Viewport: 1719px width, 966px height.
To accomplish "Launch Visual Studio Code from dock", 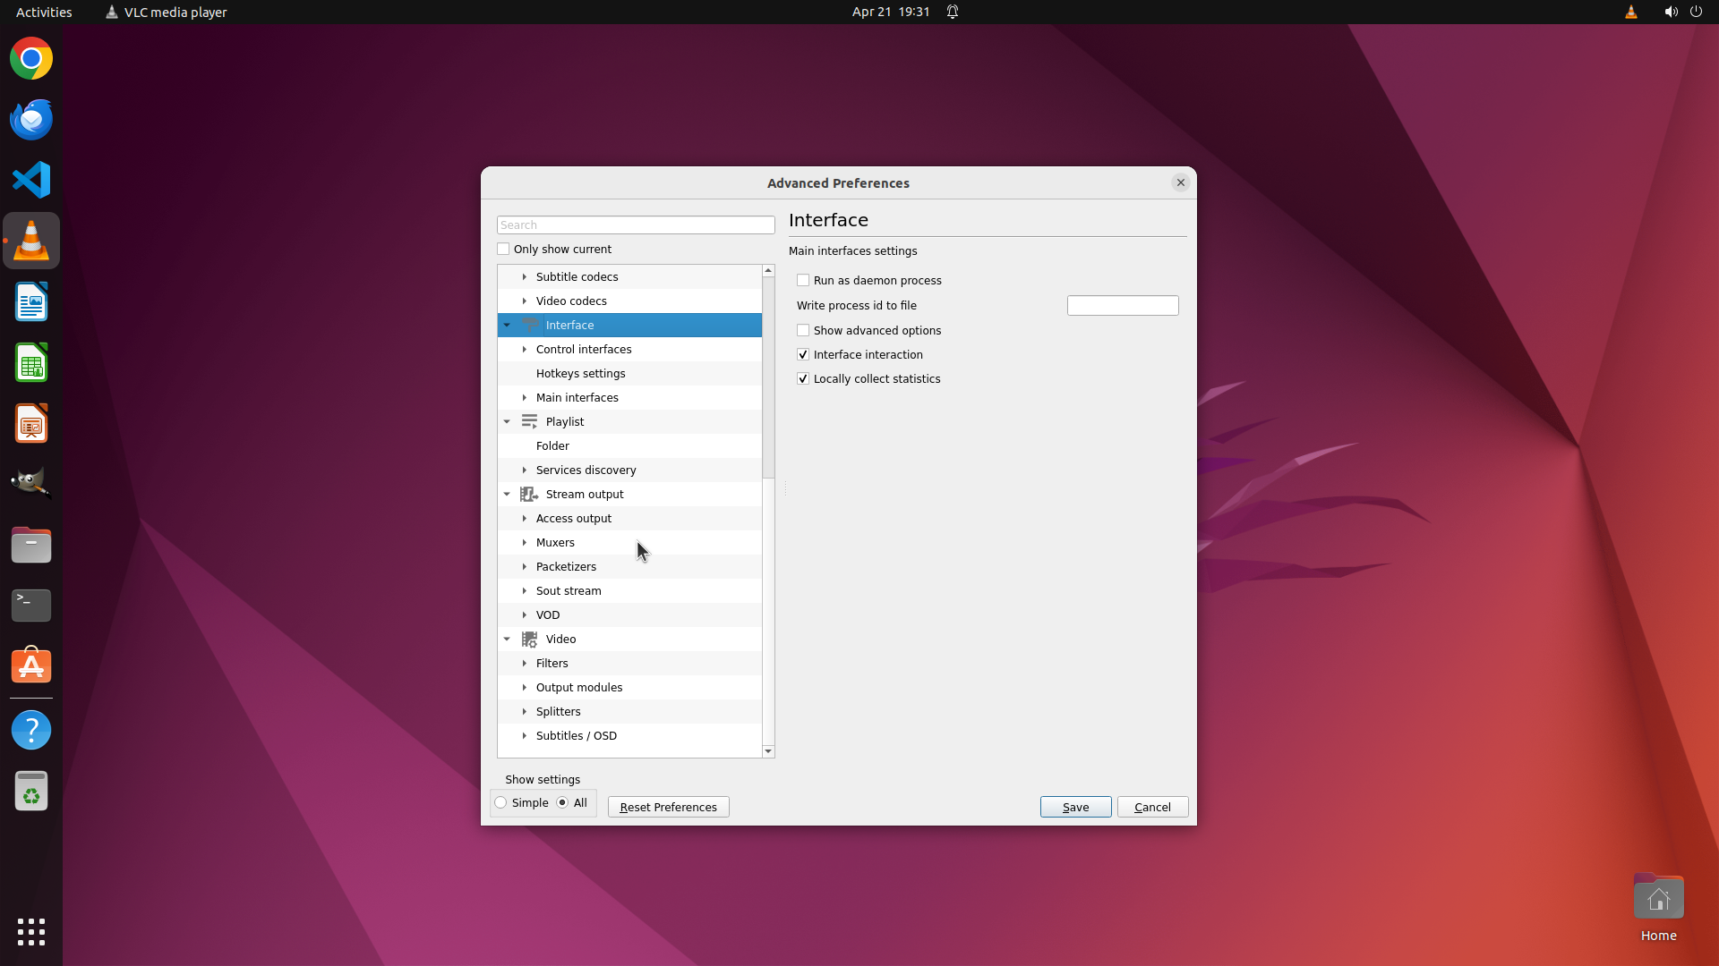I will 31,180.
